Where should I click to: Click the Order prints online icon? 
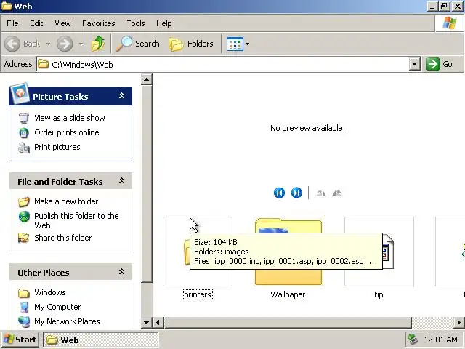[x=24, y=132]
